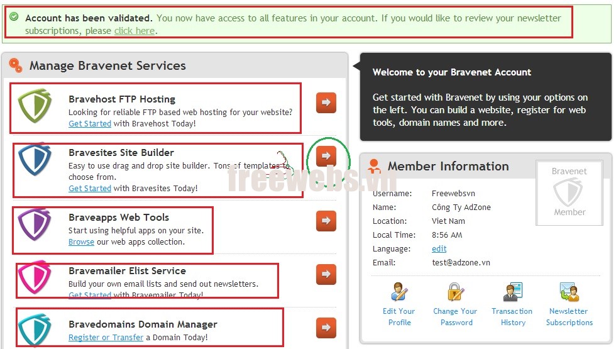This screenshot has width=616, height=349.
Task: Click the edit link next to Language
Action: pyautogui.click(x=439, y=249)
